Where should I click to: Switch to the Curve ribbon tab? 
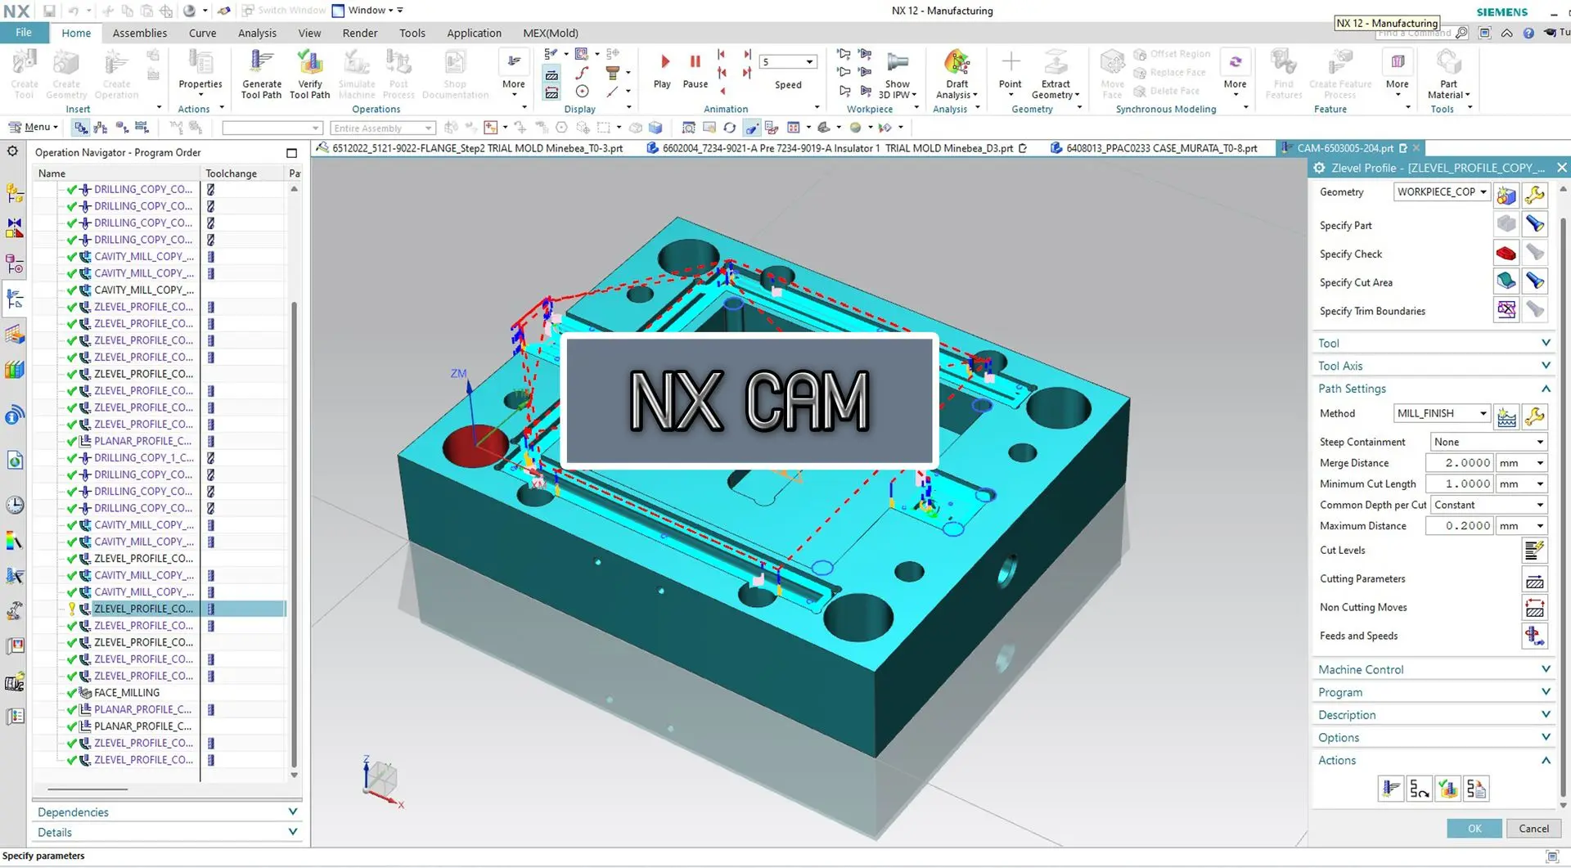[202, 33]
